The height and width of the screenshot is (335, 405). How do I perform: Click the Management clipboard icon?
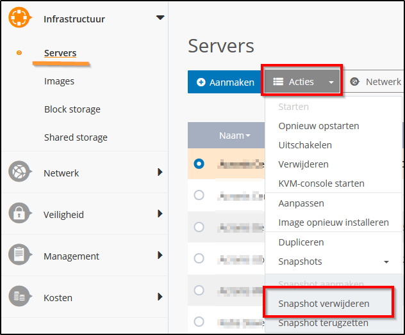coord(20,256)
